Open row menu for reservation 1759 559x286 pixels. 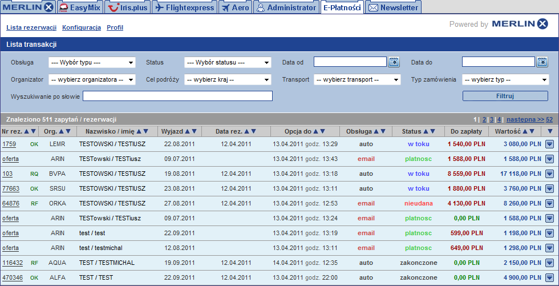(x=549, y=144)
